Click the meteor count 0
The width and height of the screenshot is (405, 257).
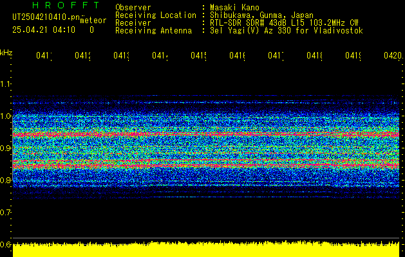coord(91,30)
